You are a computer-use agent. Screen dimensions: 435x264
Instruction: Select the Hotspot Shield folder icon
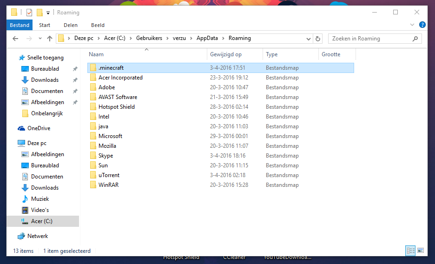pos(93,107)
